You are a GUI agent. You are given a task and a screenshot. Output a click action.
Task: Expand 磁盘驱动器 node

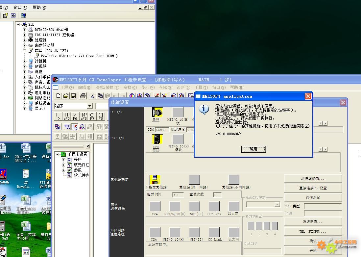[x=24, y=45]
